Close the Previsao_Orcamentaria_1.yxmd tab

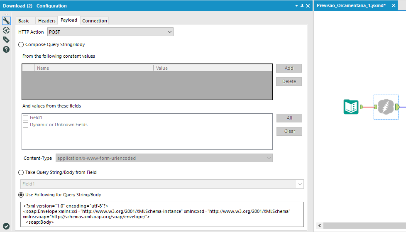tap(394, 5)
